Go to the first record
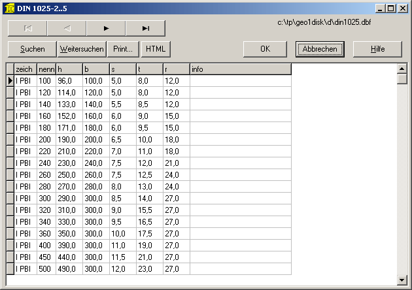 (27, 28)
